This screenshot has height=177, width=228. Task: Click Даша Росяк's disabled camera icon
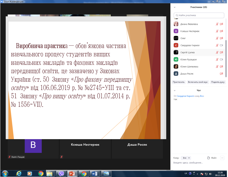221,74
